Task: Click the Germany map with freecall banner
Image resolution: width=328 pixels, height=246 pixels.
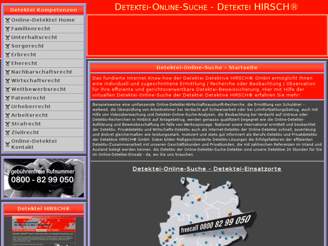Action: click(207, 211)
